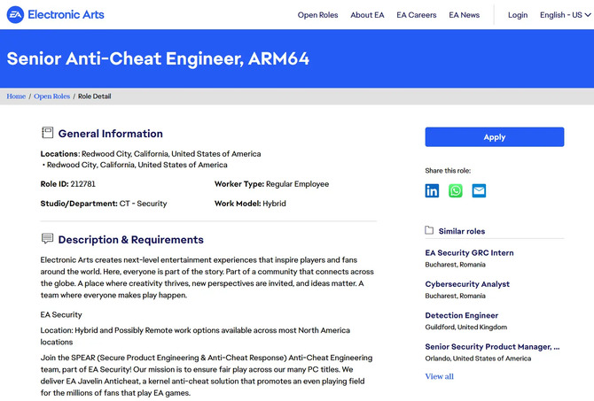Click the EA logo icon
The height and width of the screenshot is (401, 594).
pos(15,15)
